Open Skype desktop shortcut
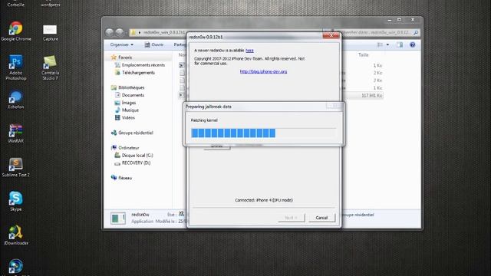This screenshot has width=491, height=276. [x=15, y=201]
